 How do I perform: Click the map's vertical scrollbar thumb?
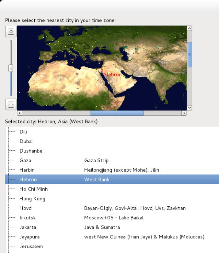(189, 55)
